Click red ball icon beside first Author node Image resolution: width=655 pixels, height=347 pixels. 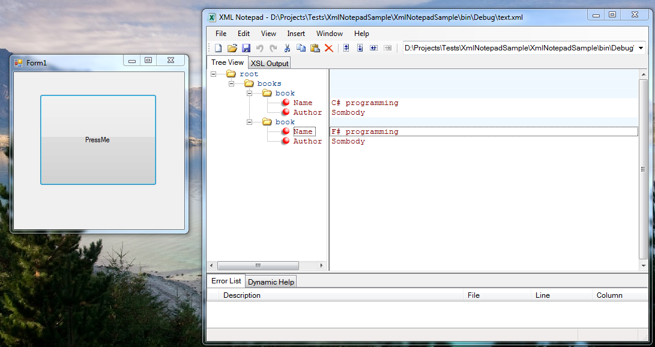tap(286, 112)
